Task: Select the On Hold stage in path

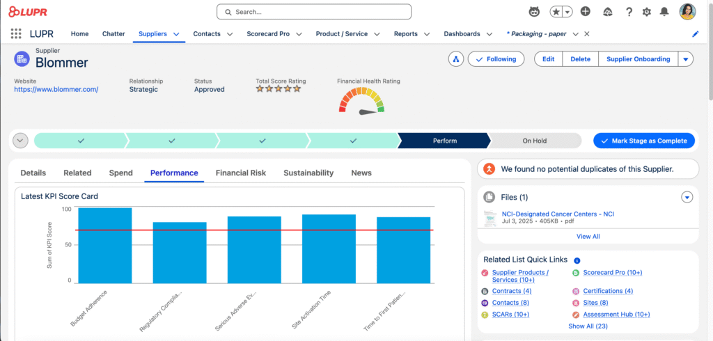Action: coord(534,141)
